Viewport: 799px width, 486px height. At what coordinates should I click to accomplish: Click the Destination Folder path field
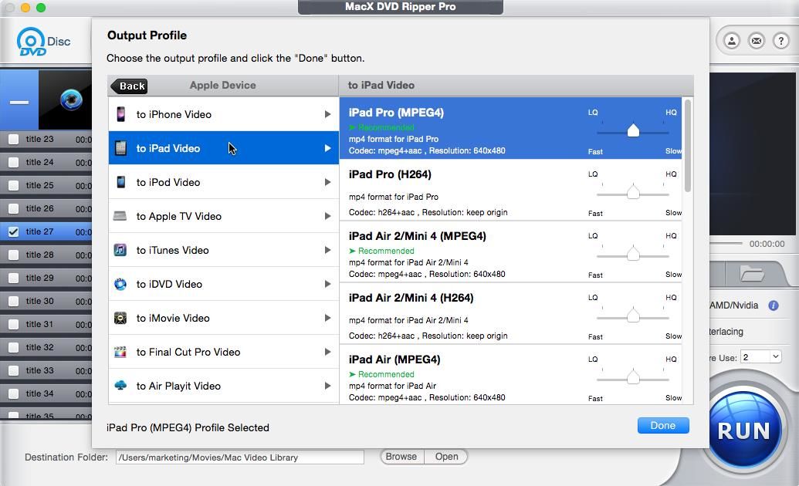click(x=239, y=457)
